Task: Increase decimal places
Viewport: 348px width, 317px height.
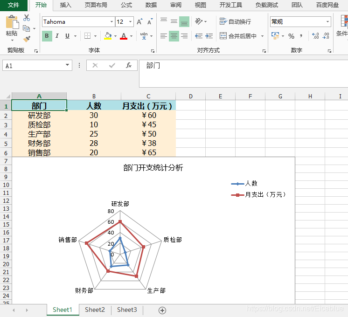Action: click(315, 36)
